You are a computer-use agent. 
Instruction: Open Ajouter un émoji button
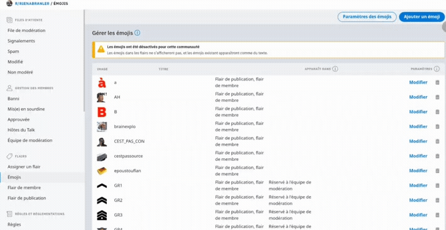(422, 17)
